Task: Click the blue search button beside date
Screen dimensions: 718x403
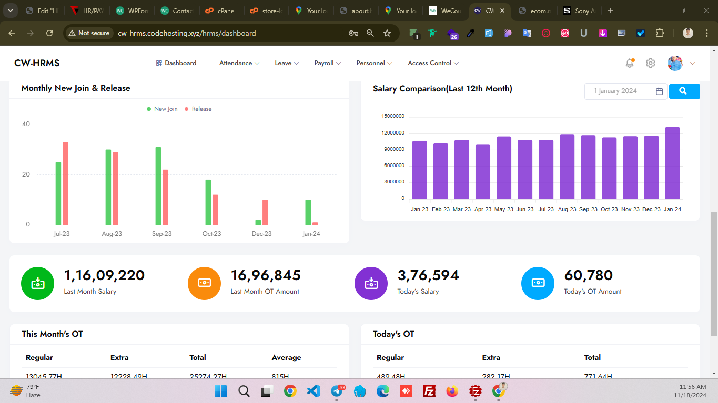Action: coord(684,91)
